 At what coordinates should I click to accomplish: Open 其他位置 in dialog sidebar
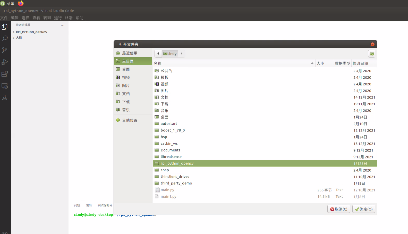[x=133, y=120]
